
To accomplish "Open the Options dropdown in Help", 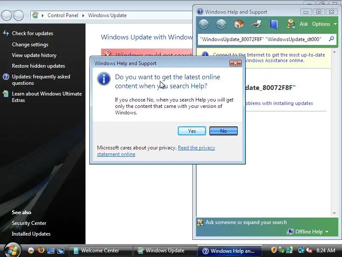I will pyautogui.click(x=324, y=24).
